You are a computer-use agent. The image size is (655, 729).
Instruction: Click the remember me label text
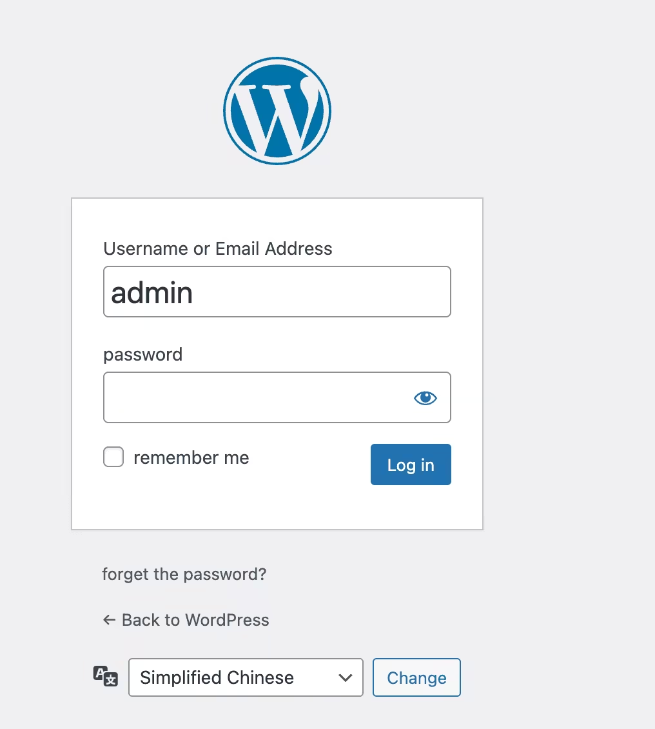(x=191, y=457)
